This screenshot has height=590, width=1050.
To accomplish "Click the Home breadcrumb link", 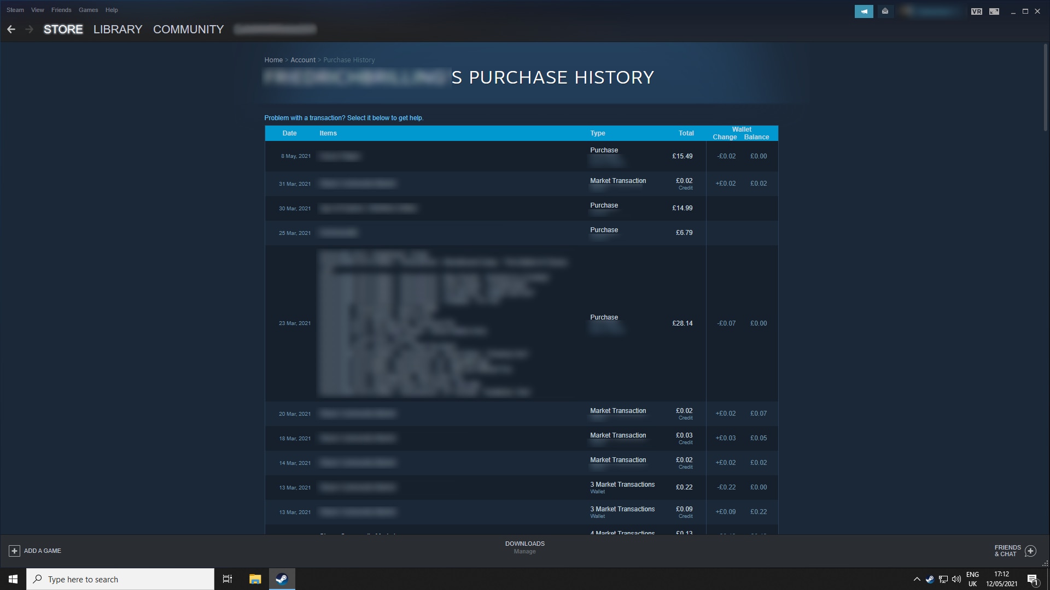I will point(272,60).
